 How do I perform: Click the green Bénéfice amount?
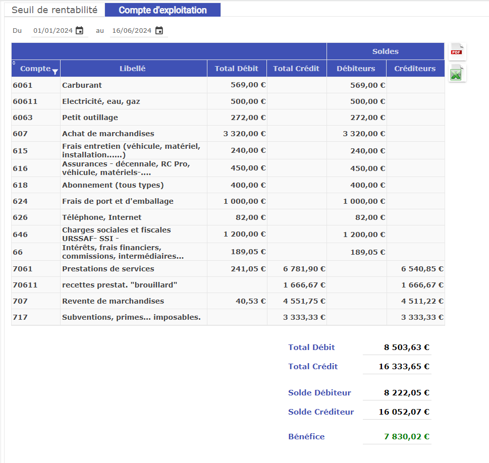tap(406, 437)
